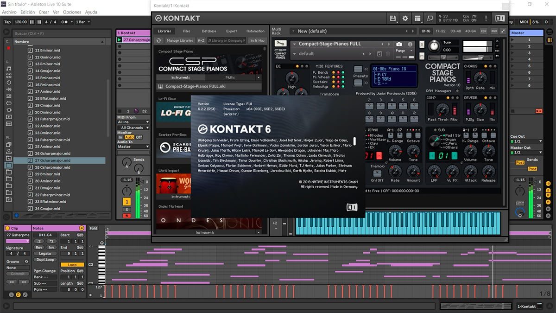Click the info icon in instrument header
This screenshot has width=556, height=313.
(410, 44)
